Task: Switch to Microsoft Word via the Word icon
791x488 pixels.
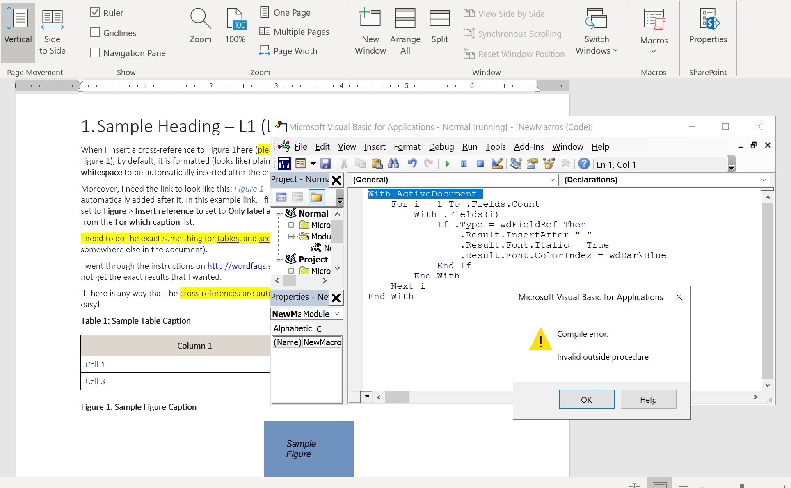Action: click(x=284, y=163)
